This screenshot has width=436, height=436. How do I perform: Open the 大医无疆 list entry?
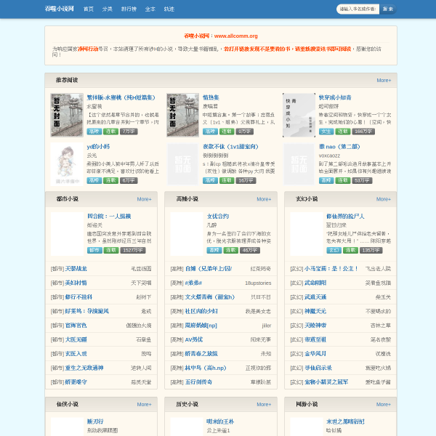76,339
